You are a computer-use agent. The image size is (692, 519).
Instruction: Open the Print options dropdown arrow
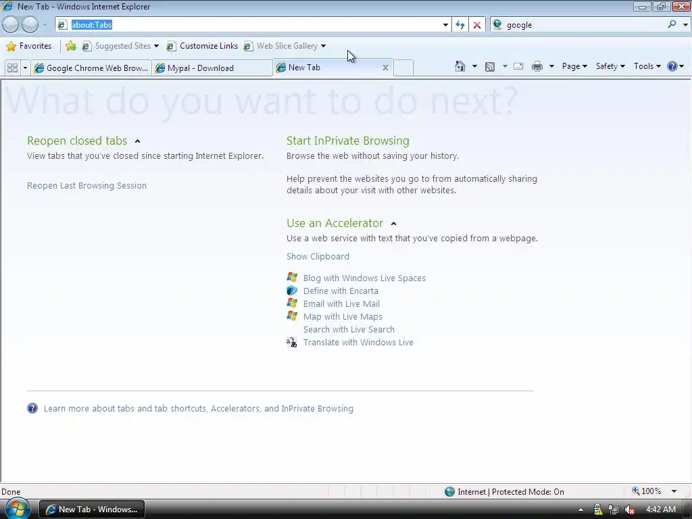[x=551, y=67]
